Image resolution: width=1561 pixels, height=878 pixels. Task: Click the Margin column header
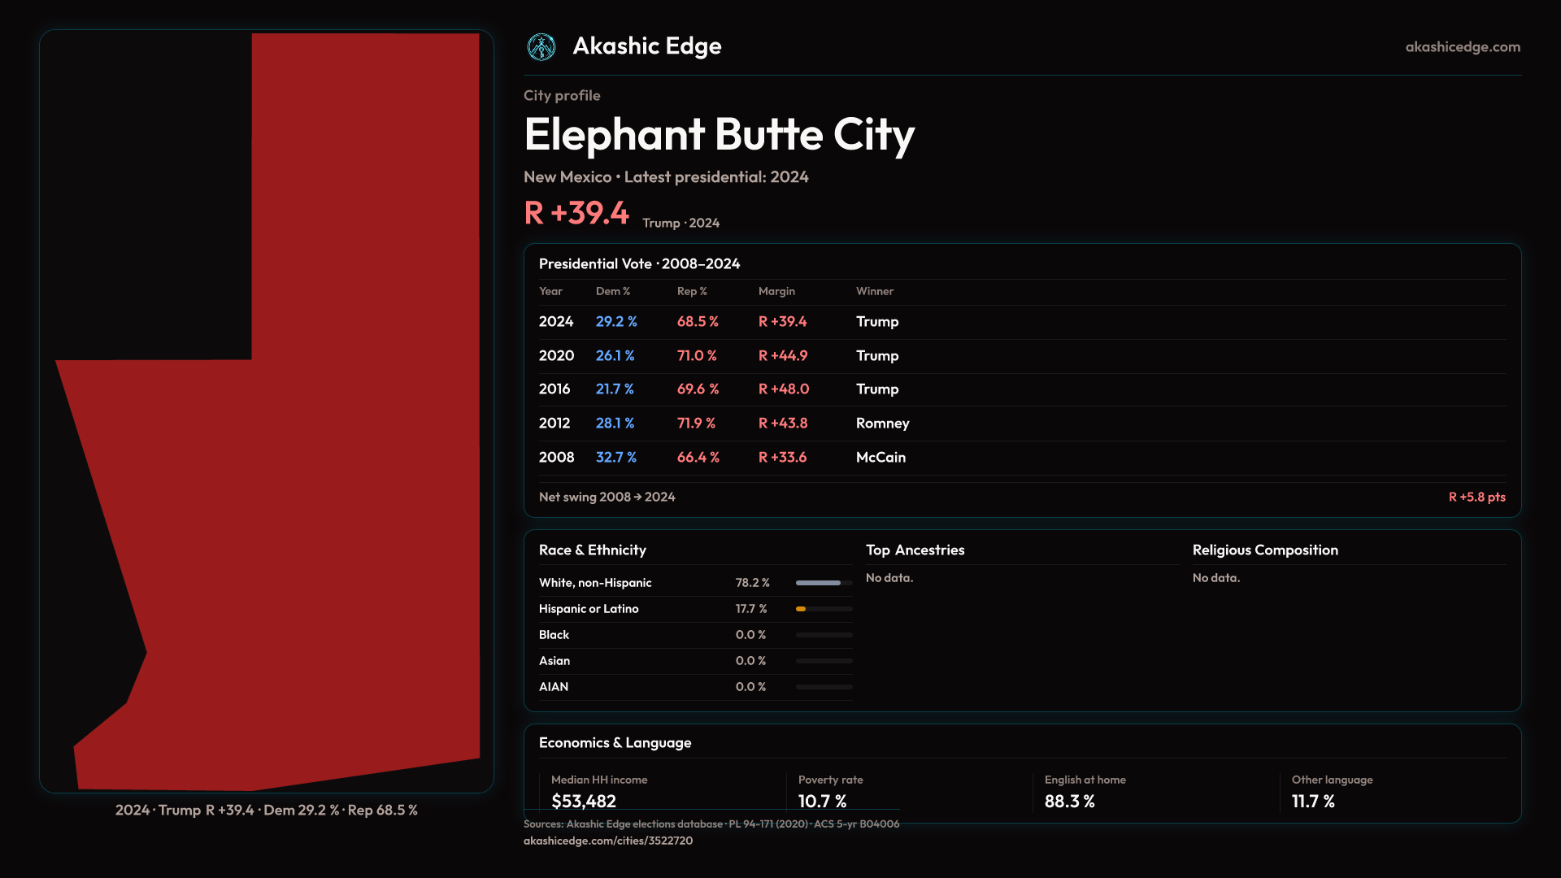pyautogui.click(x=776, y=291)
